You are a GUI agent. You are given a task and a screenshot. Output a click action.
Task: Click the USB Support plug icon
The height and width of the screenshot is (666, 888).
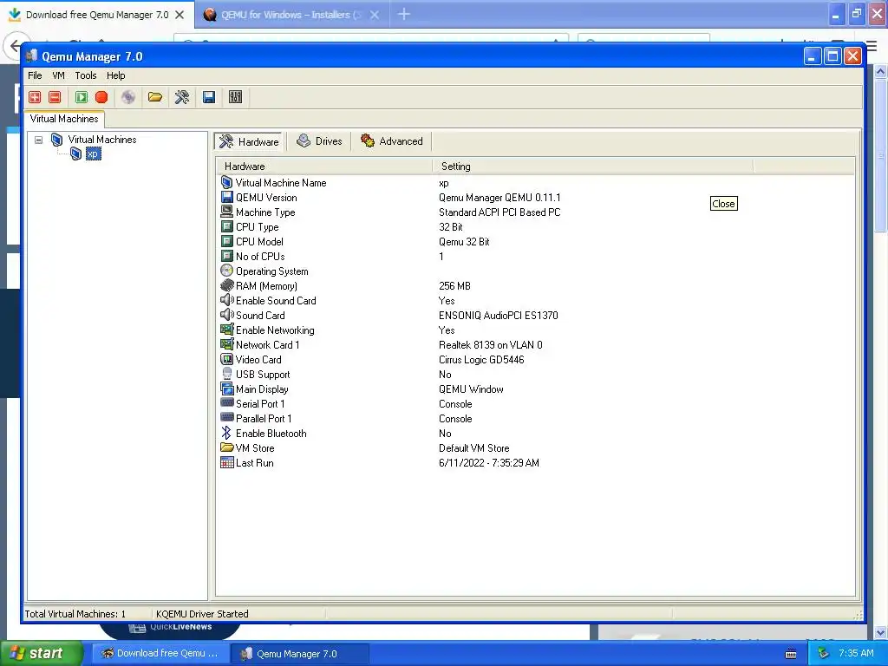tap(226, 374)
